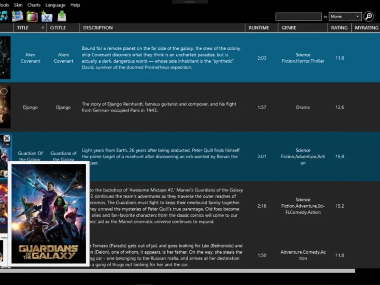Click the 'Drama' genre cell
380x285 pixels.
pos(303,107)
